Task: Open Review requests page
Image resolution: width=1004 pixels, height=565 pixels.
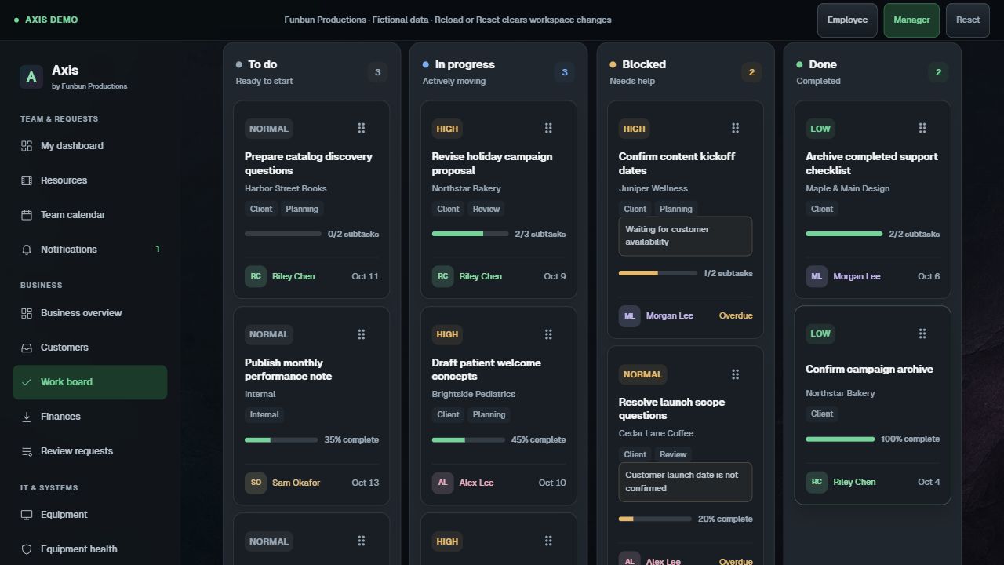Action: (89, 451)
